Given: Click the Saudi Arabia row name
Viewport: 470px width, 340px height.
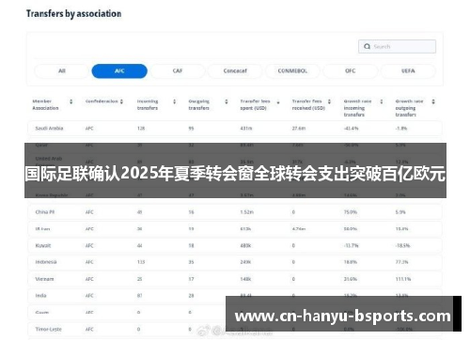Looking at the screenshot, I should point(49,129).
